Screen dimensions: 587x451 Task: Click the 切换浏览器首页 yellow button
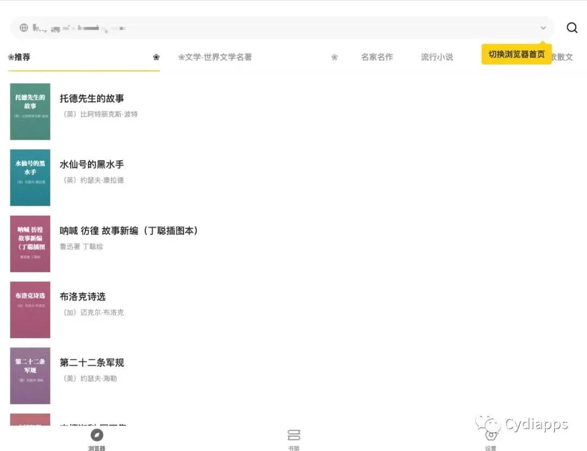point(516,54)
